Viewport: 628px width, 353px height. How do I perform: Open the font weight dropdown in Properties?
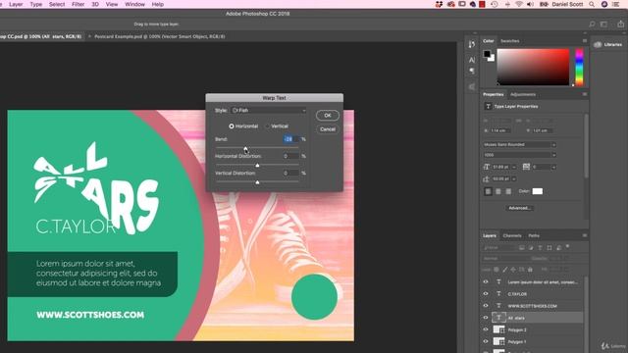pos(519,155)
